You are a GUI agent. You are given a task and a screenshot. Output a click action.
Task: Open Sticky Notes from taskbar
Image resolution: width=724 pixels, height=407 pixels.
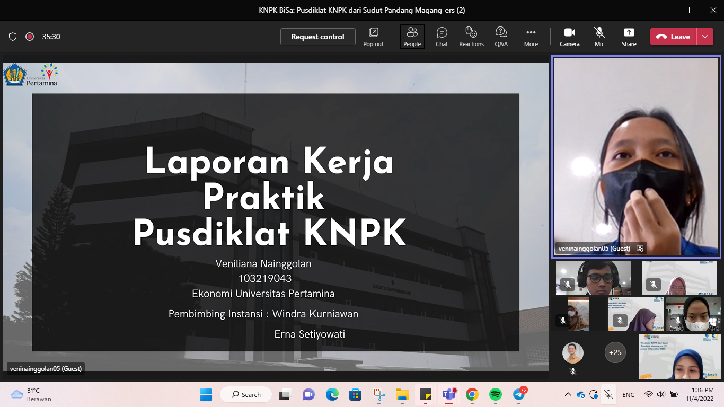(x=426, y=394)
